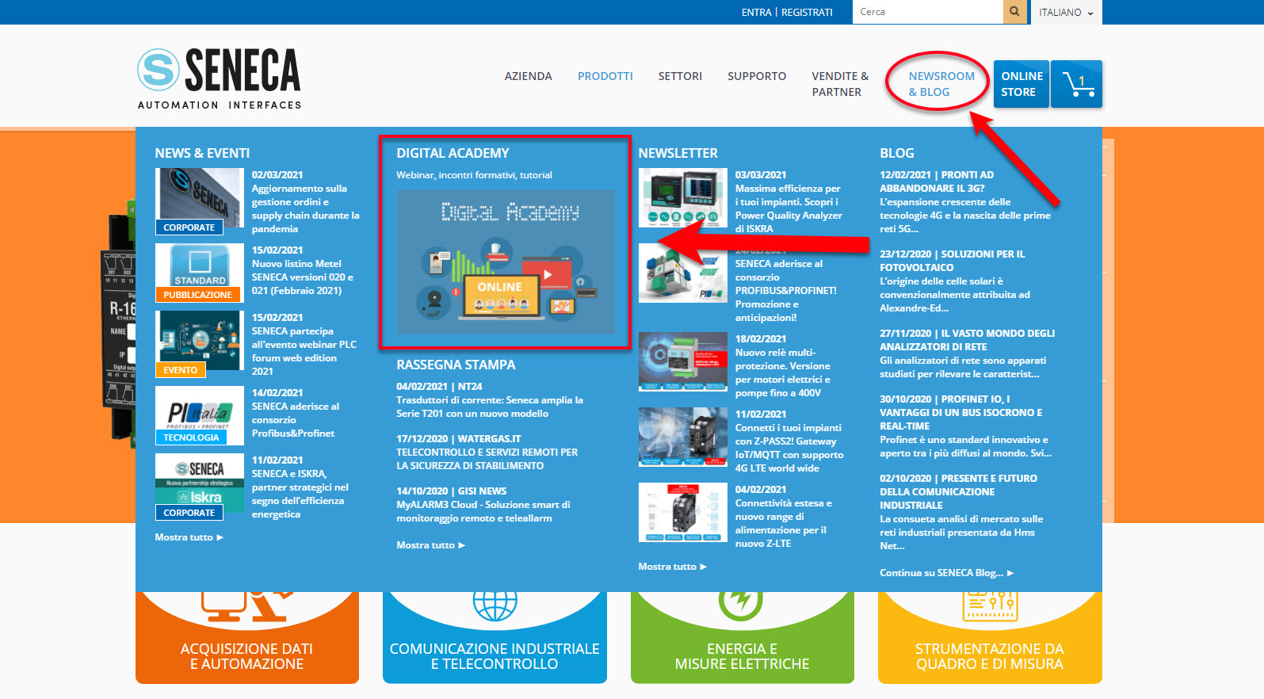Open the shopping cart icon
The height and width of the screenshot is (699, 1264).
[x=1076, y=83]
